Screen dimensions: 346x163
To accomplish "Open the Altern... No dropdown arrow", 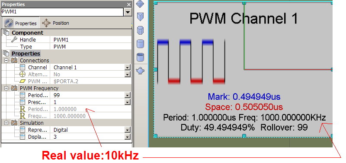I will (x=127, y=74).
